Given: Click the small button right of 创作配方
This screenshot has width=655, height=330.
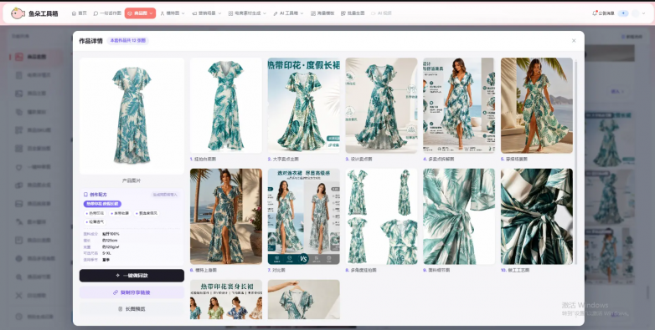Looking at the screenshot, I should click(165, 195).
